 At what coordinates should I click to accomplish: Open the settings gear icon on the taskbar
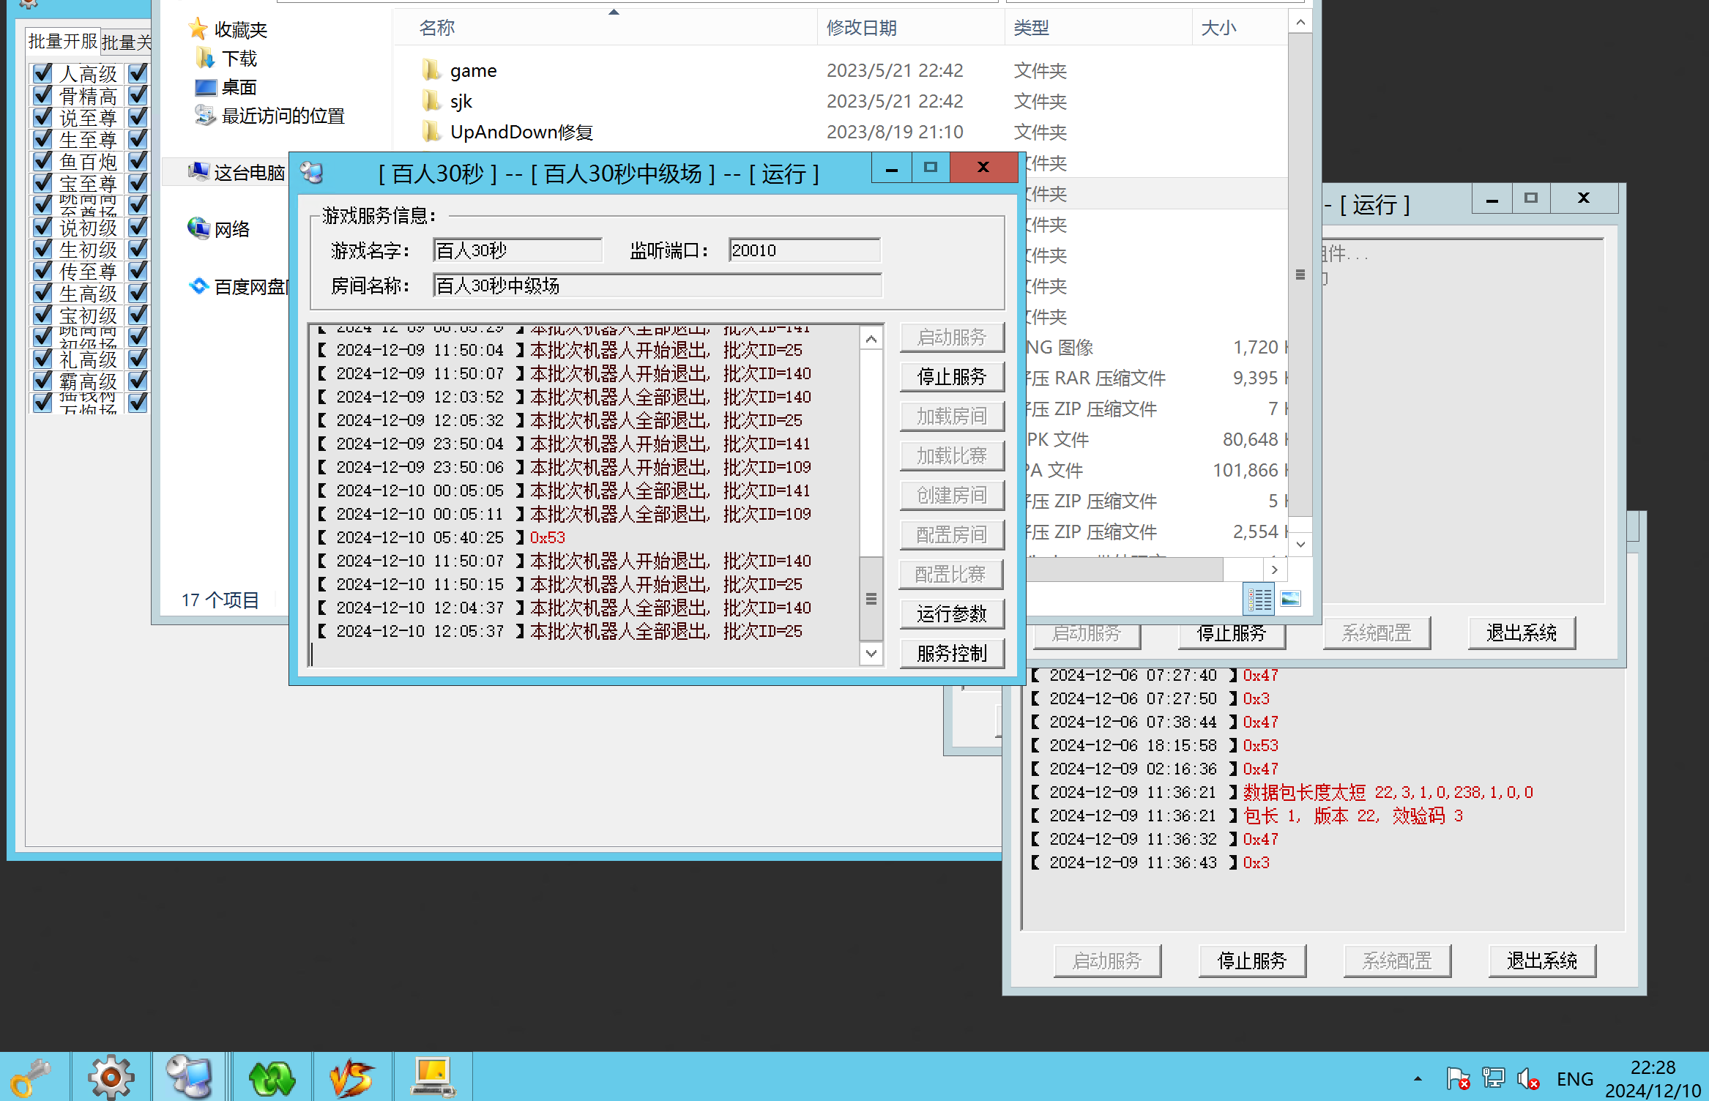click(x=110, y=1076)
